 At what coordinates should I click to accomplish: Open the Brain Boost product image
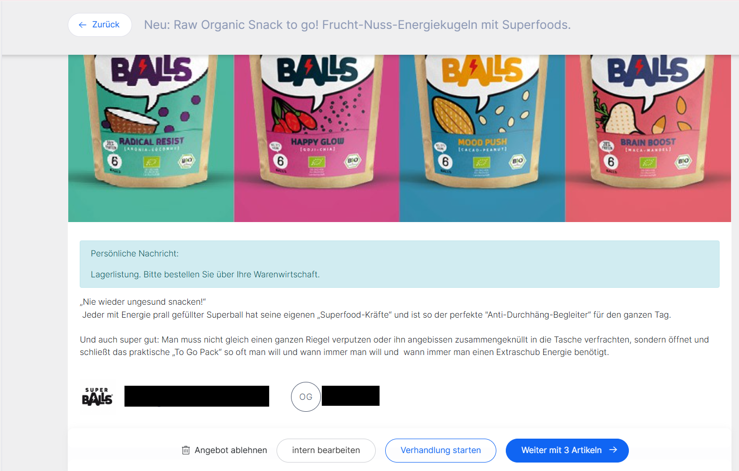(648, 138)
